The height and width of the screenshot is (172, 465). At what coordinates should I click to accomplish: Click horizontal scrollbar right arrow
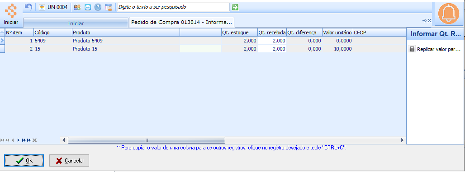click(402, 140)
